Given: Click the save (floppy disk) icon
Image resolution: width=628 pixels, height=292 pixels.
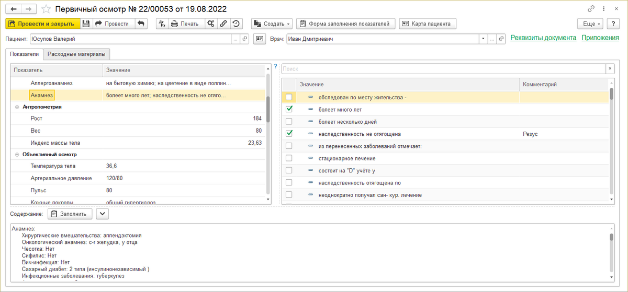Looking at the screenshot, I should 86,24.
